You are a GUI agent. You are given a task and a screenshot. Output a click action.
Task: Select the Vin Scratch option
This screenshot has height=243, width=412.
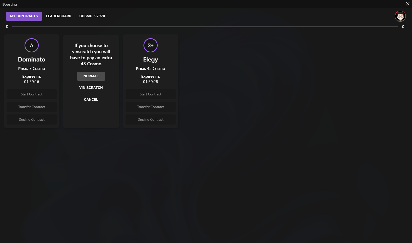pyautogui.click(x=91, y=88)
